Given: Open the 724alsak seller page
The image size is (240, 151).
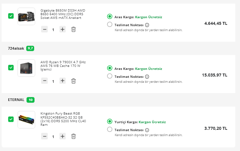Looking at the screenshot, I should pos(16,48).
